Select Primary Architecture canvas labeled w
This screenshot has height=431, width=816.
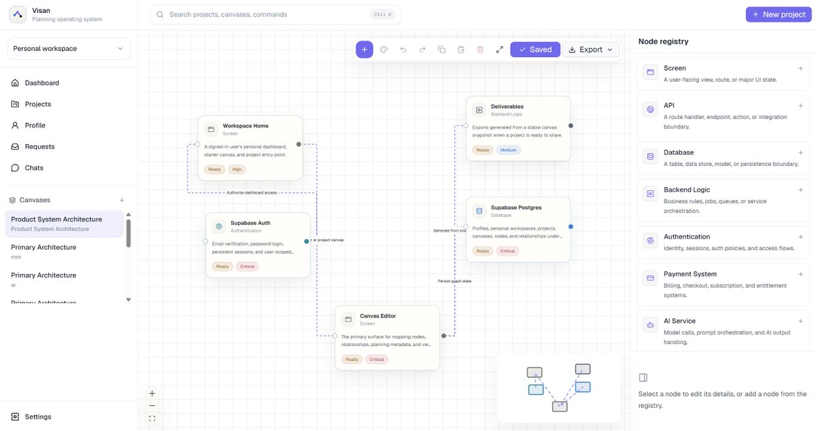[x=65, y=279]
